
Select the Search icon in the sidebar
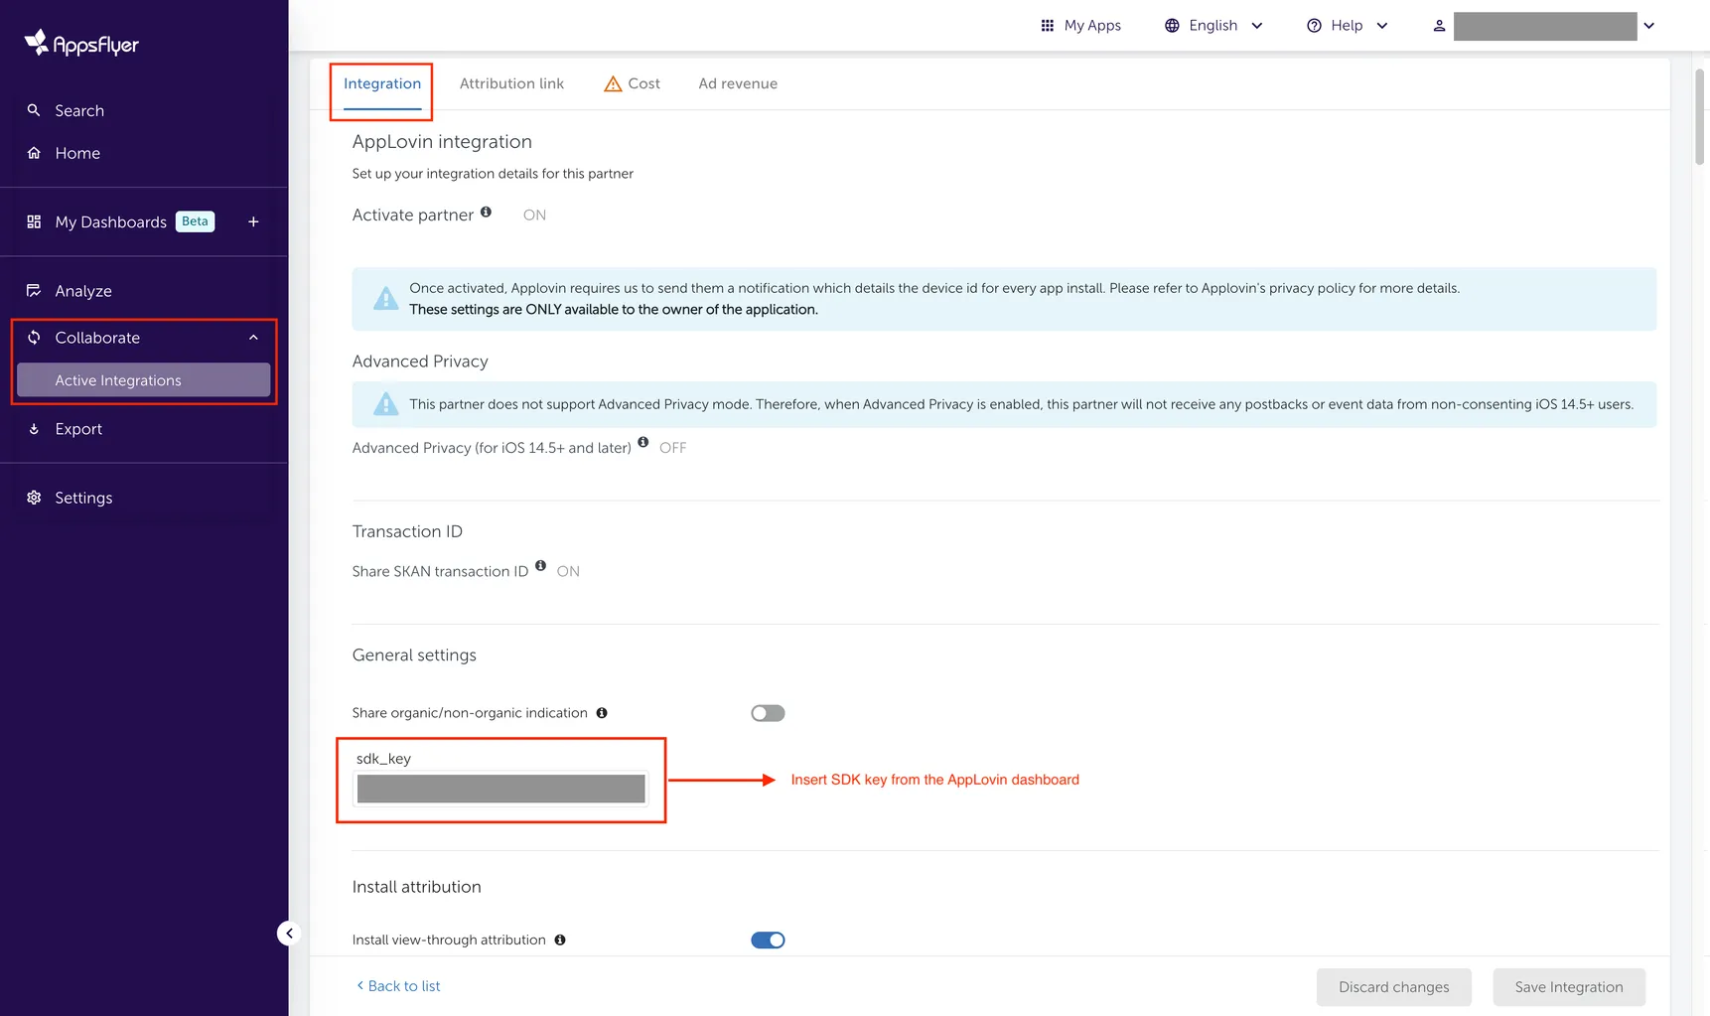33,110
